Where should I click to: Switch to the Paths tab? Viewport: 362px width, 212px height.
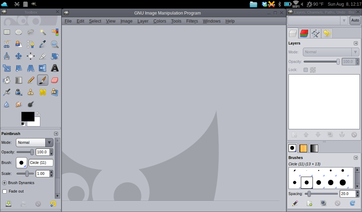[x=316, y=33]
